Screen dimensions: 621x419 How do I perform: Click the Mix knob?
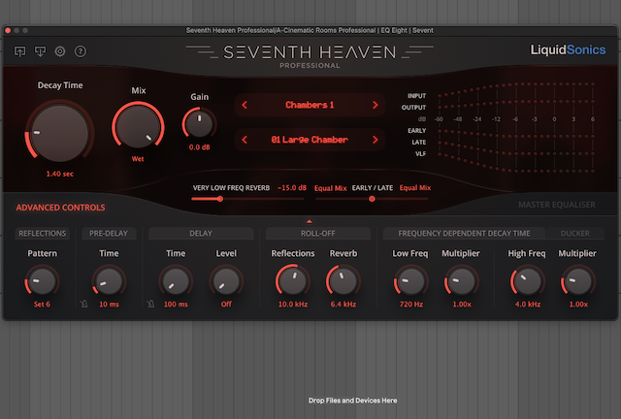(138, 126)
